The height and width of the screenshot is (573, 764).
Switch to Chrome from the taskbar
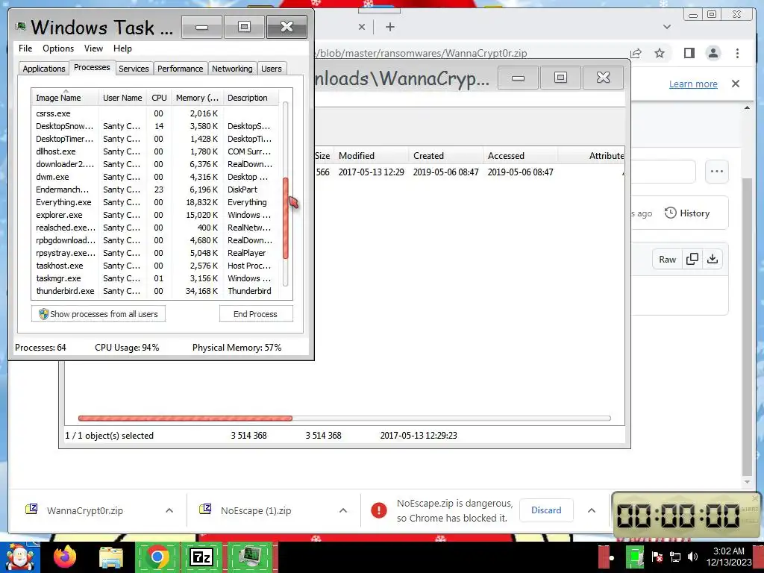pyautogui.click(x=157, y=557)
